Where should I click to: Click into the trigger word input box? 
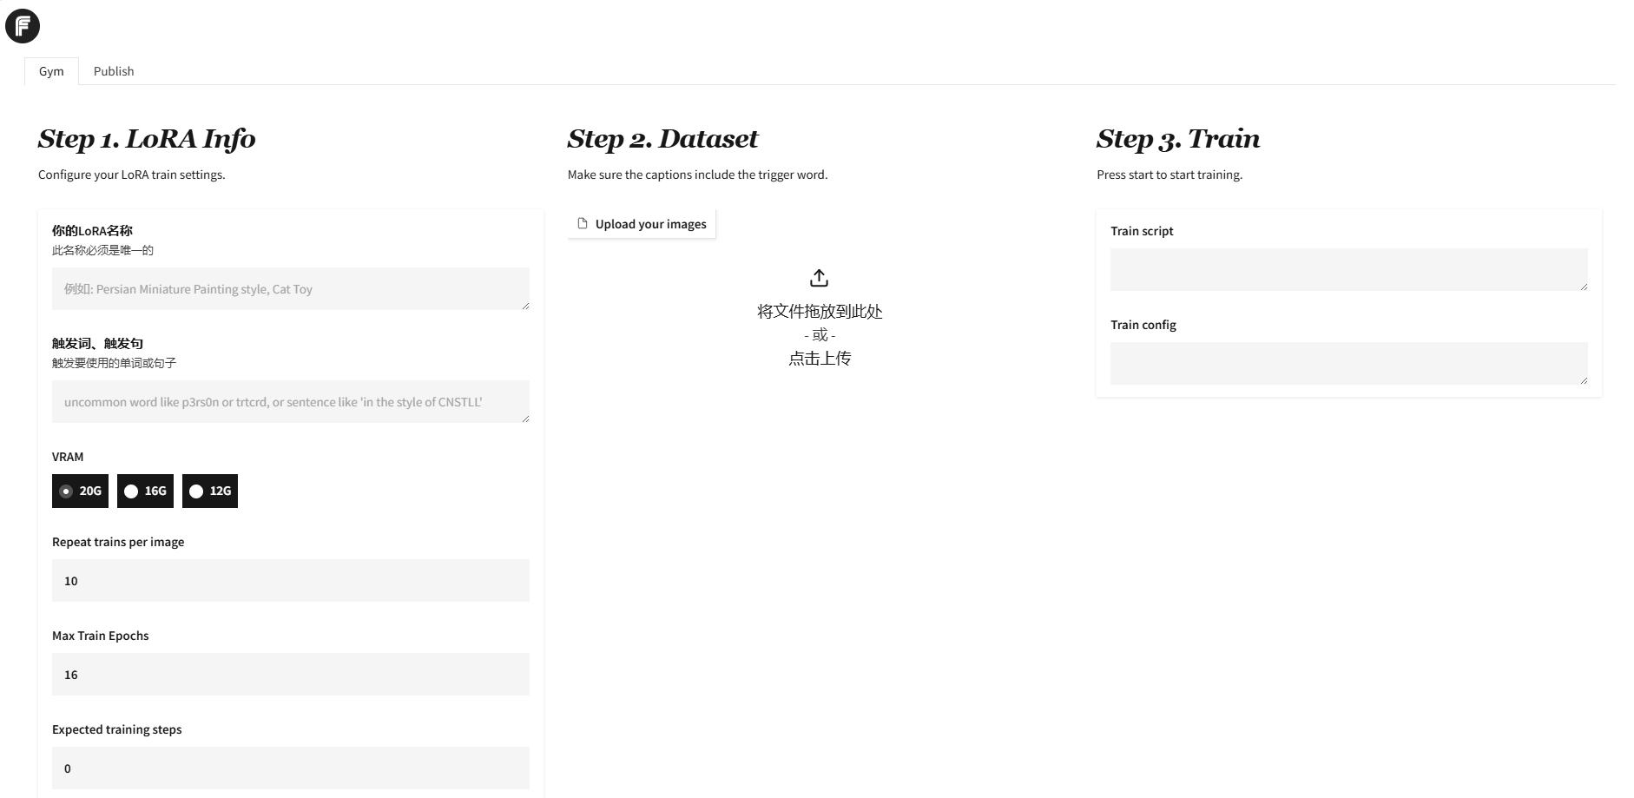[290, 401]
